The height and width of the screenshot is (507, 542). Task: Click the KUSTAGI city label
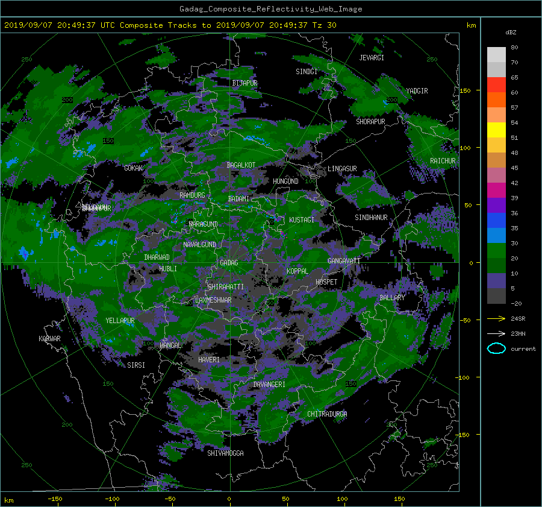coord(302,220)
